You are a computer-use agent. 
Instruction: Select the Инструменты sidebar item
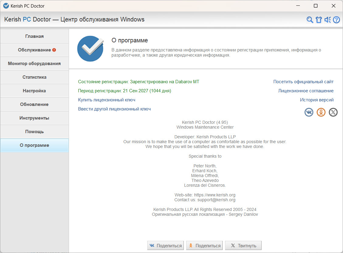click(34, 118)
